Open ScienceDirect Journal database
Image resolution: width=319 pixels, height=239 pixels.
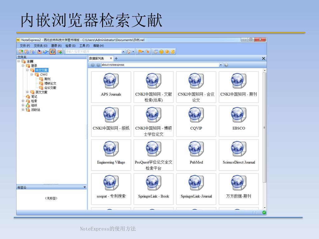point(239,155)
